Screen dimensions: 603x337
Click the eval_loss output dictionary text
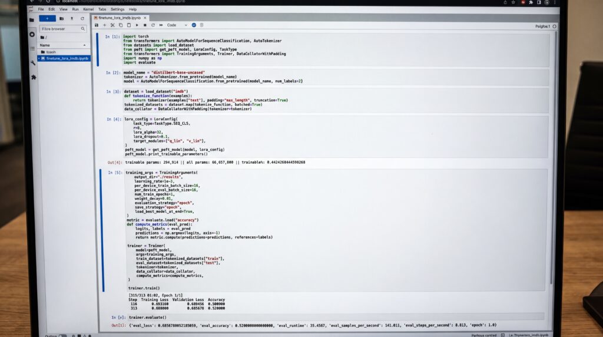click(313, 325)
